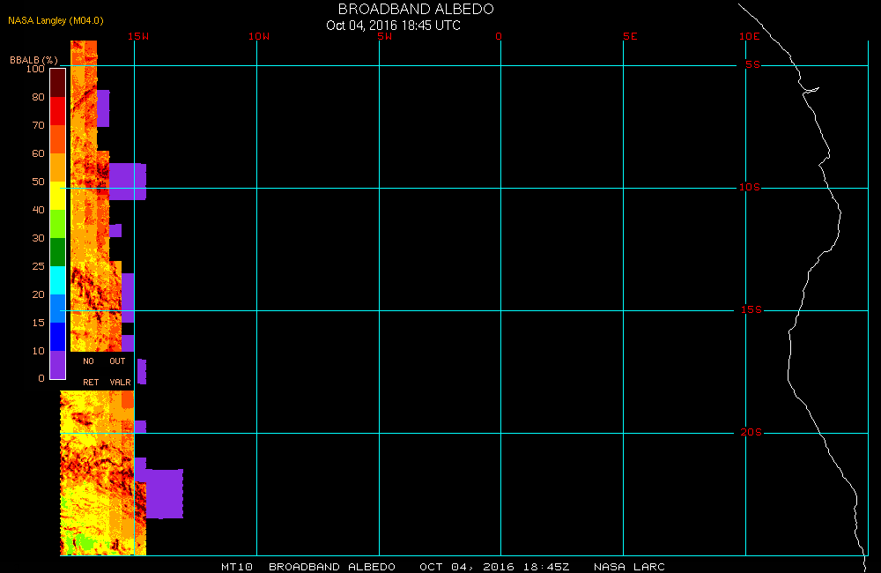Image resolution: width=881 pixels, height=573 pixels.
Task: Click the 0 longitude label
Action: point(499,36)
